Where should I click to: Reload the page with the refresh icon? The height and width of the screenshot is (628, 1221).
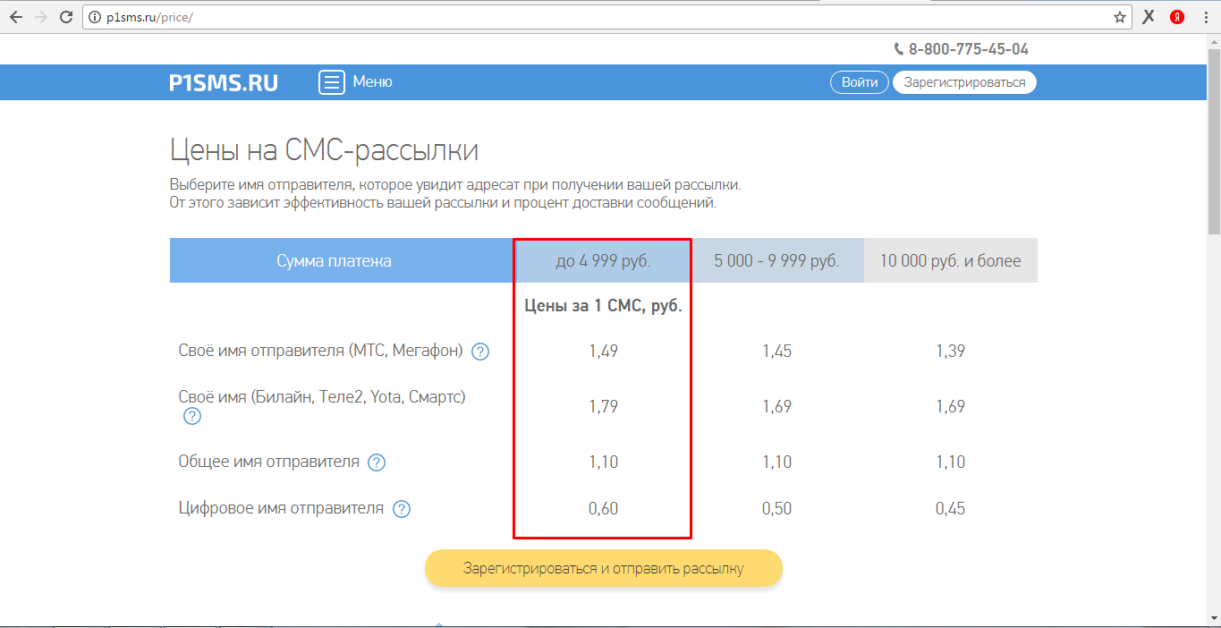tap(66, 17)
